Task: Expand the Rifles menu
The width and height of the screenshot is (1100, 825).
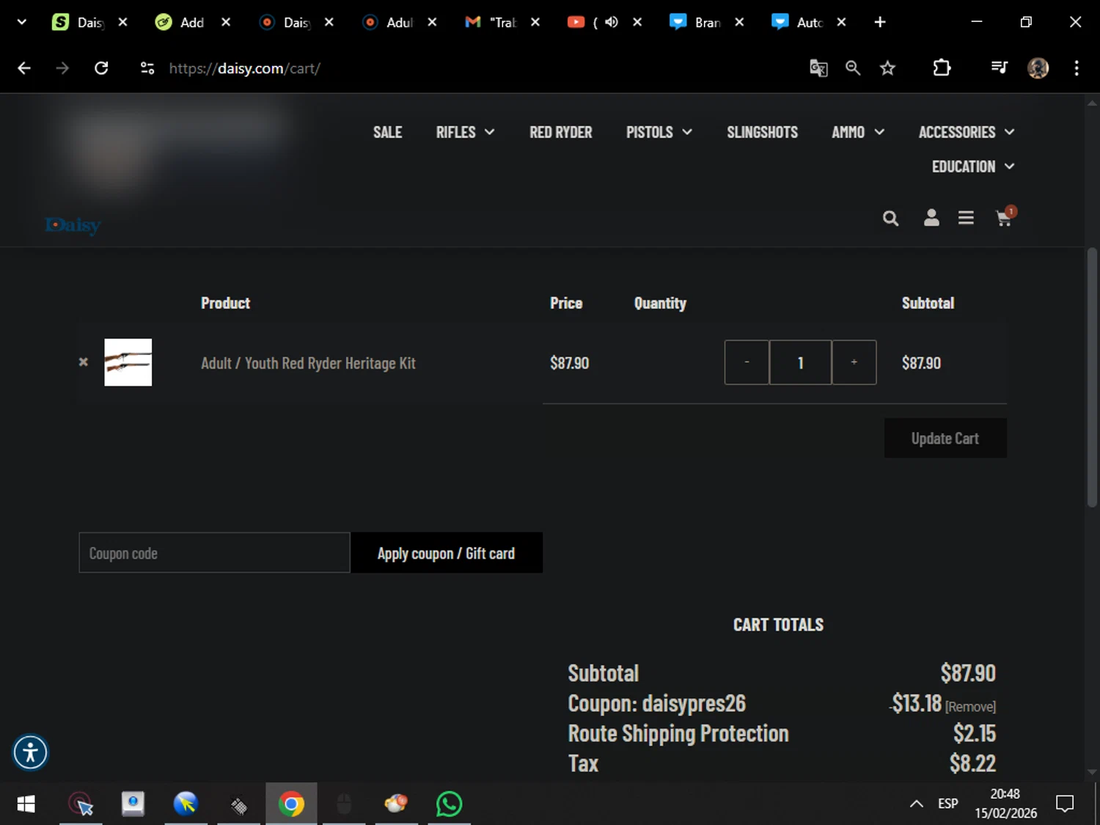Action: [x=465, y=132]
